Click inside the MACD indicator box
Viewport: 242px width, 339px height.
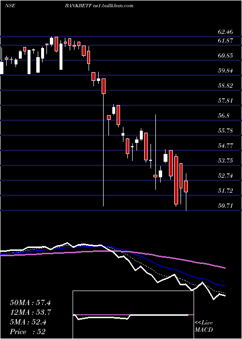coord(133,315)
